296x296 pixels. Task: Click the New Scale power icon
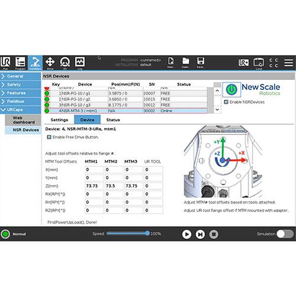[231, 89]
